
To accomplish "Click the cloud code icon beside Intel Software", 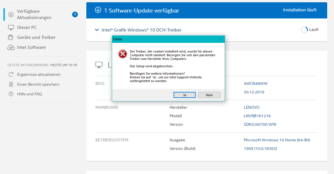I will (x=11, y=47).
